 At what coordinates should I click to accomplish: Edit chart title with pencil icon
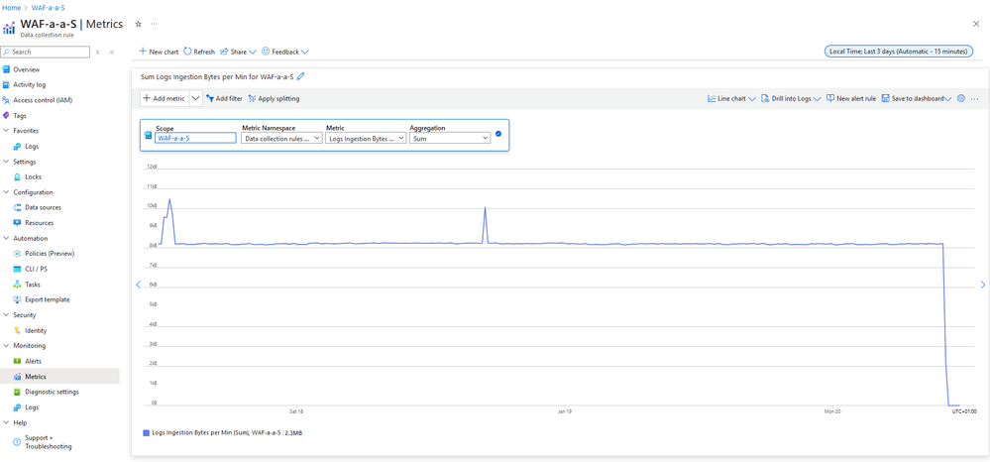(x=301, y=76)
